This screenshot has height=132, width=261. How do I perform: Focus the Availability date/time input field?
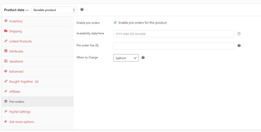coord(174,34)
